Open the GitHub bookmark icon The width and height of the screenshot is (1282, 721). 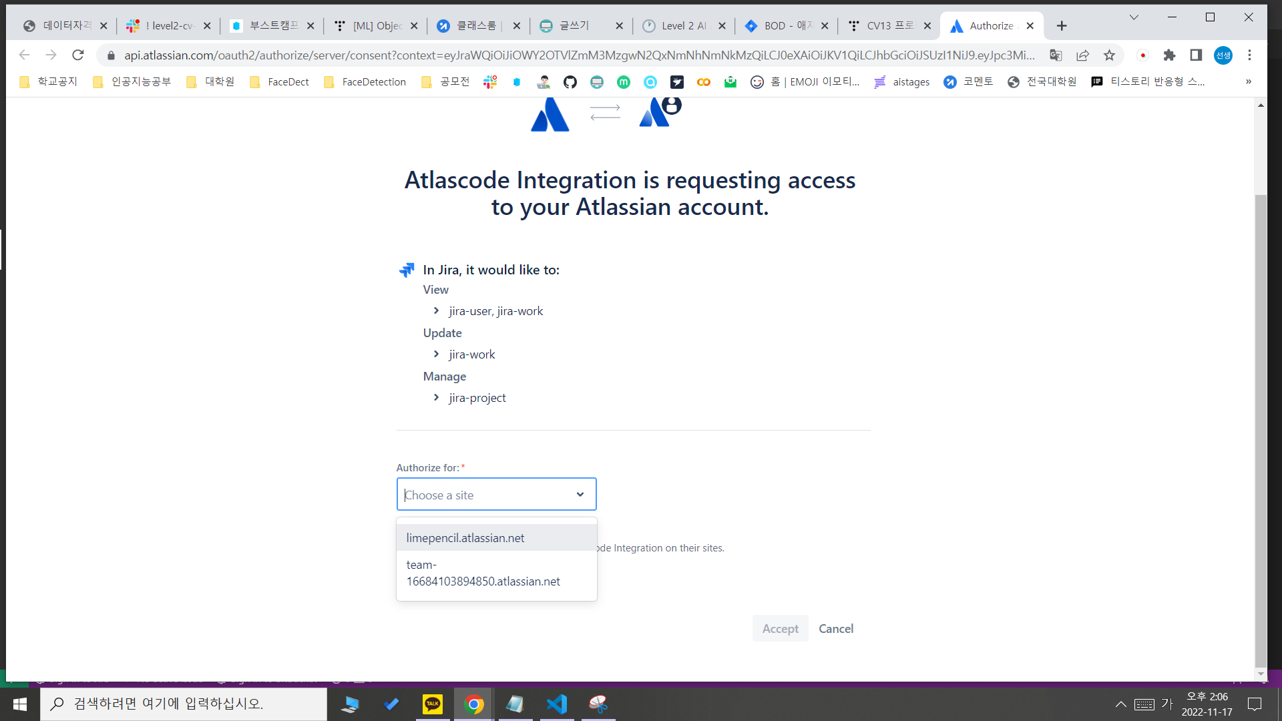570,82
